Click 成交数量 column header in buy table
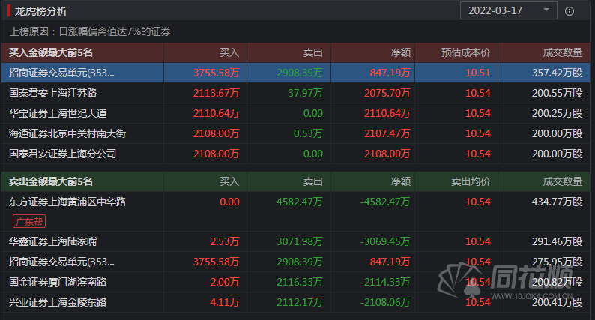595x320 pixels. coord(562,52)
